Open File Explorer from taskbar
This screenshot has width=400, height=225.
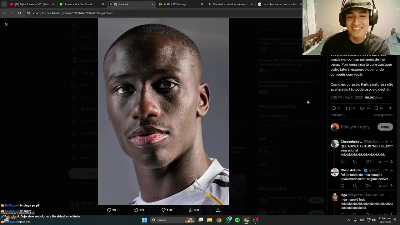(x=210, y=220)
